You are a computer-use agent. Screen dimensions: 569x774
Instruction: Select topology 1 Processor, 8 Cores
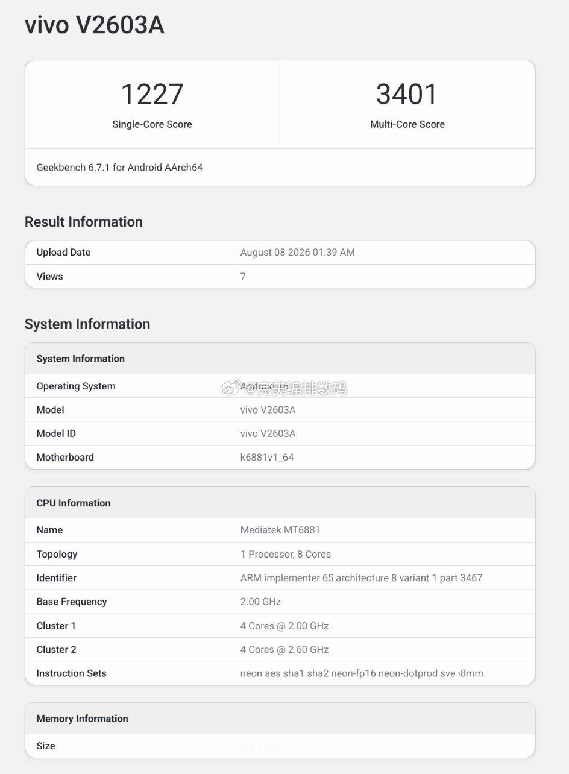(x=286, y=555)
